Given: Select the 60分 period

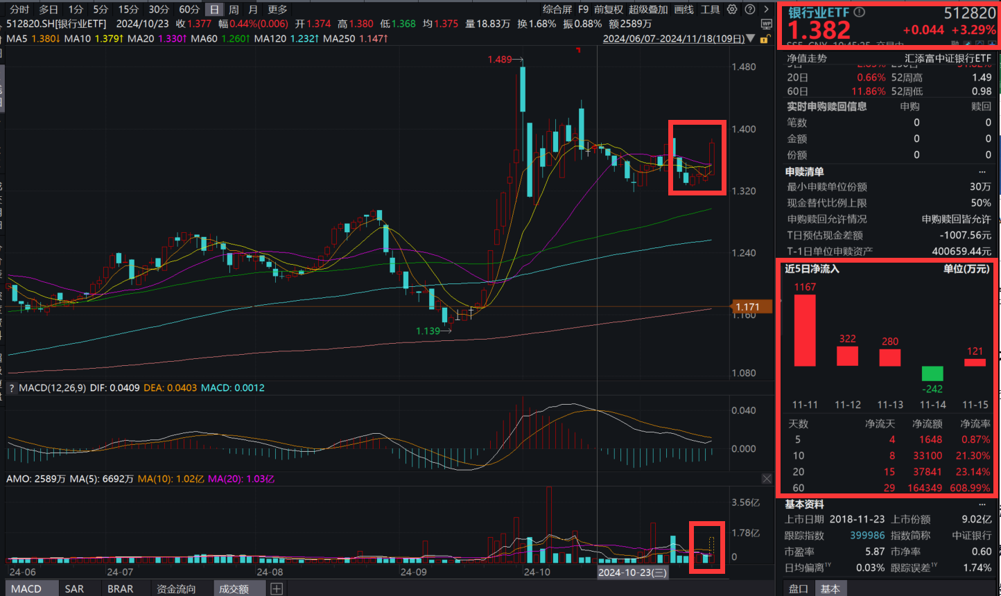Looking at the screenshot, I should tap(189, 9).
